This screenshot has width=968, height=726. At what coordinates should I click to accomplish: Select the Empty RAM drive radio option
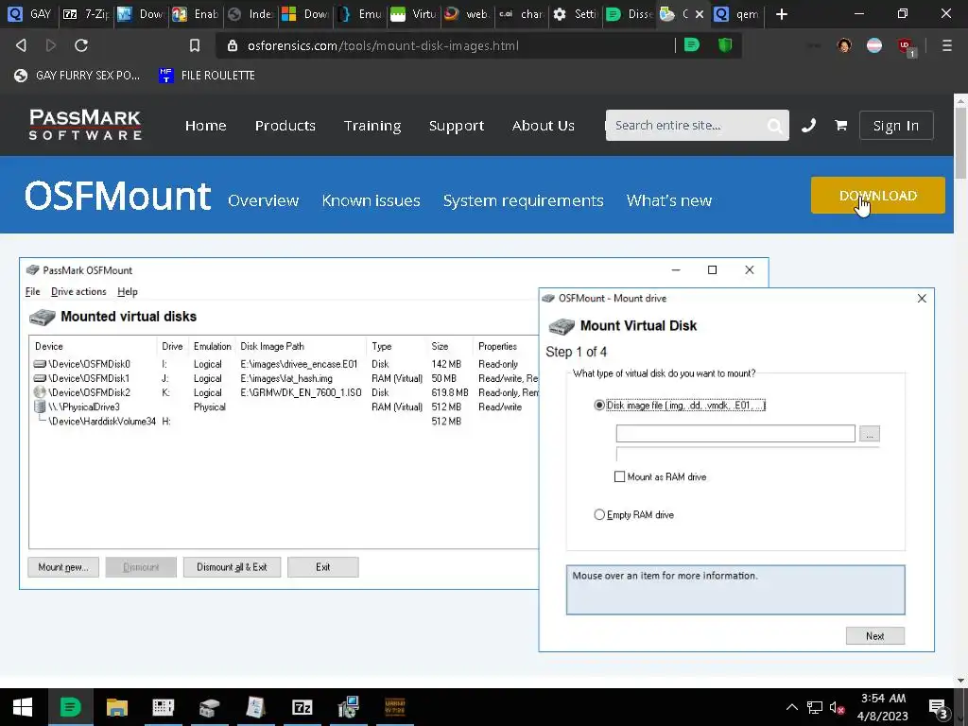(598, 514)
